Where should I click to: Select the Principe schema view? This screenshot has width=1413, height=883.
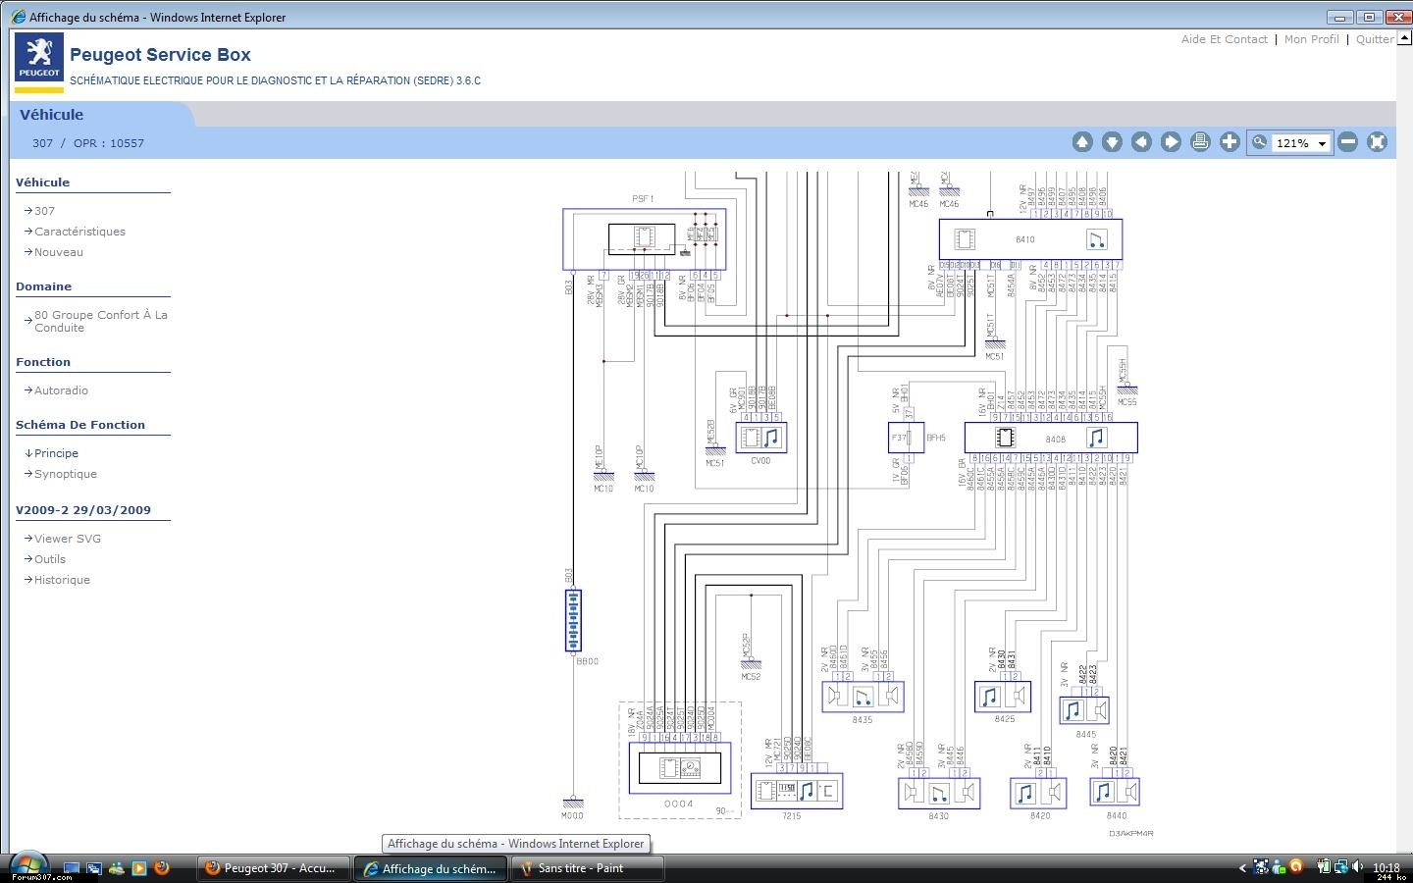(56, 453)
